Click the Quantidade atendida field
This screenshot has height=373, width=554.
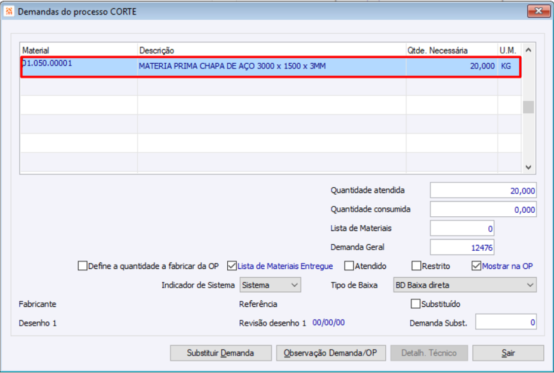click(484, 191)
